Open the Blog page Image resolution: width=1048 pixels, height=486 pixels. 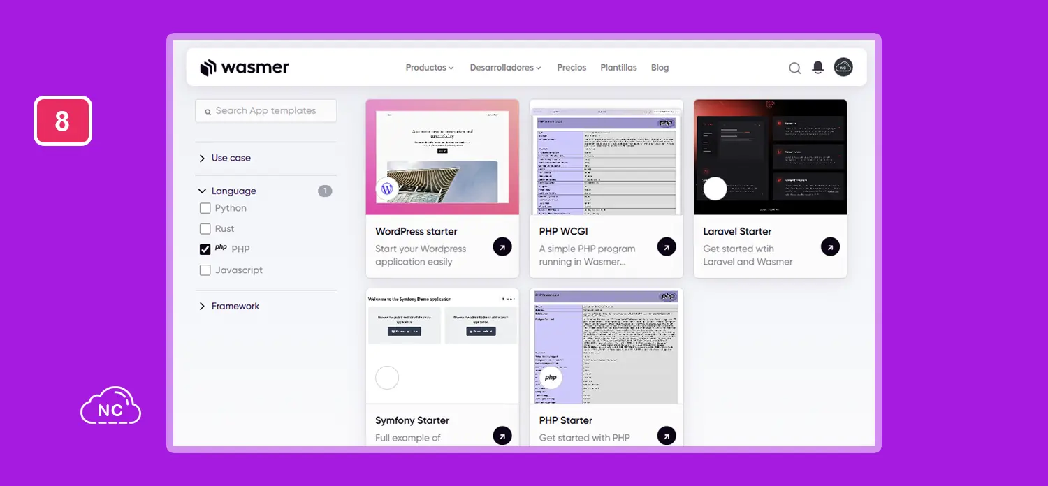660,68
